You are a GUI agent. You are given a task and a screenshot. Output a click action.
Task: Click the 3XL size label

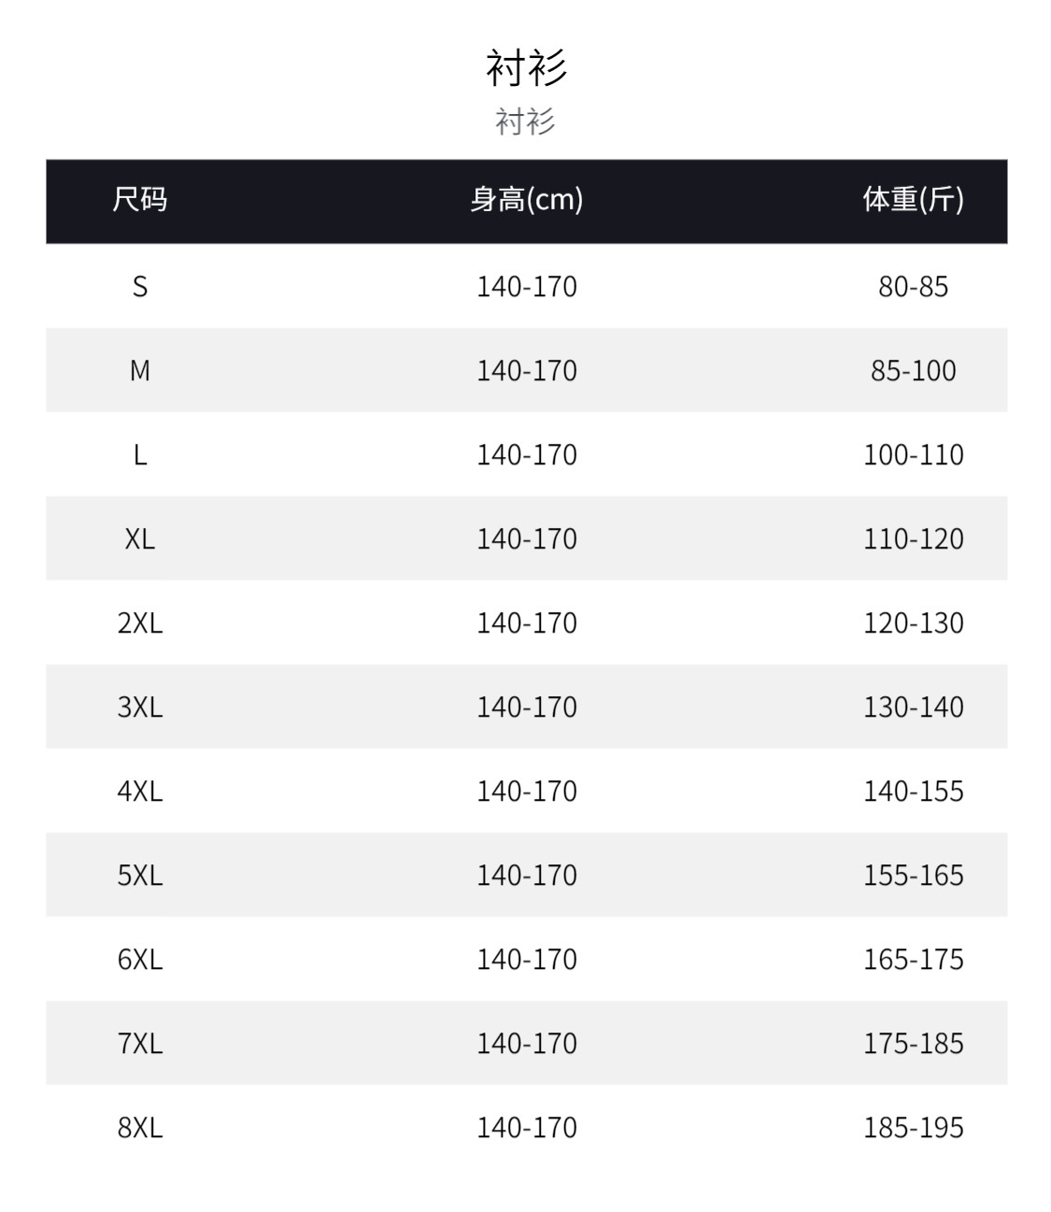click(x=140, y=706)
